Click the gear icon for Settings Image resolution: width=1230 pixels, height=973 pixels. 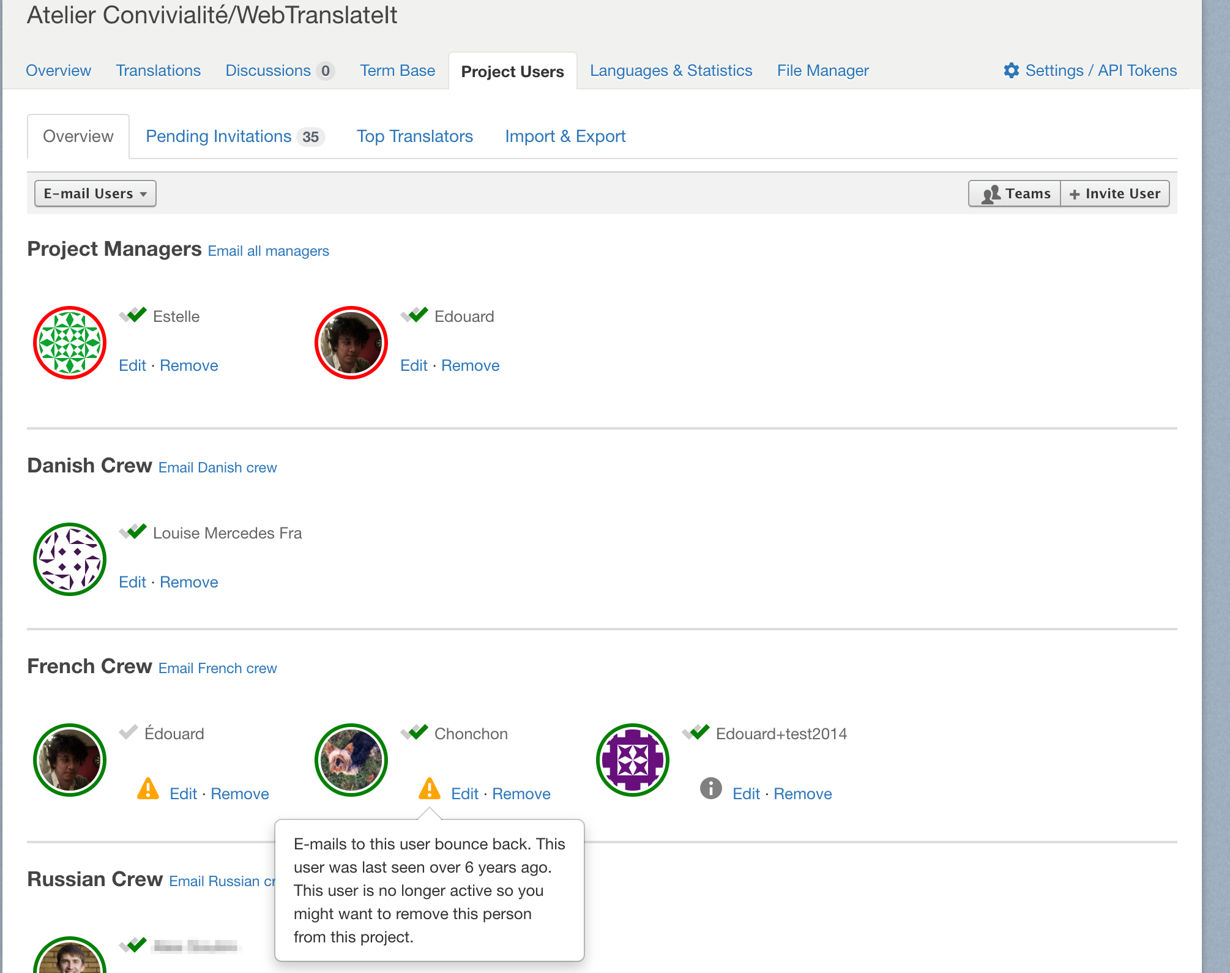1011,70
